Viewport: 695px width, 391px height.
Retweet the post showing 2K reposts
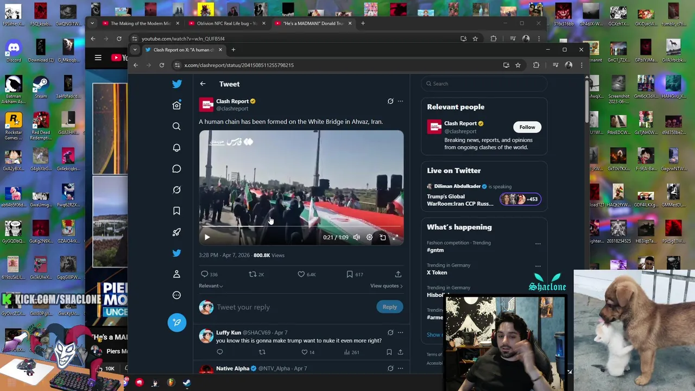[252, 274]
